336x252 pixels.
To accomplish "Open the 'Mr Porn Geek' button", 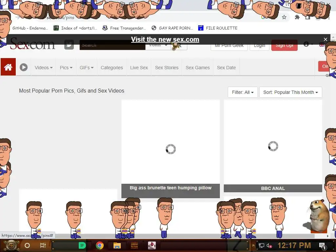I will pos(229,45).
